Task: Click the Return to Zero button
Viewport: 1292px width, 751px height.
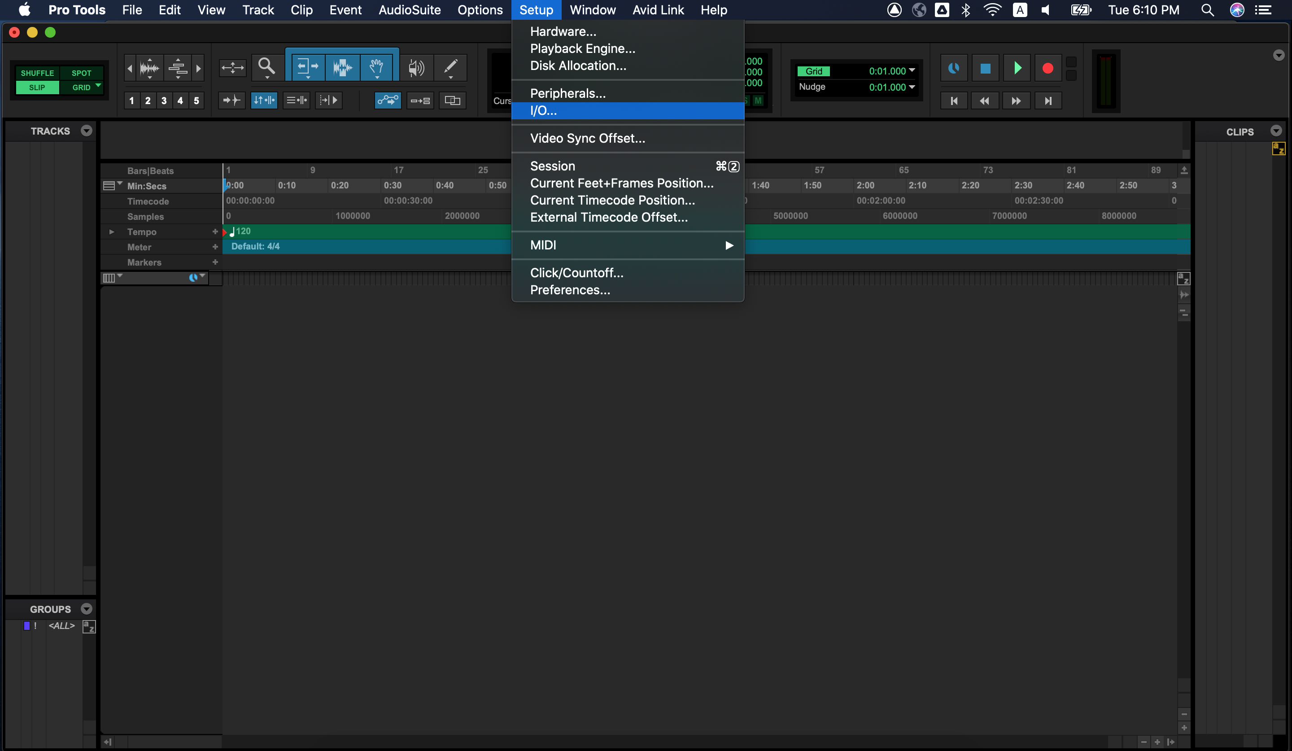Action: click(x=955, y=100)
